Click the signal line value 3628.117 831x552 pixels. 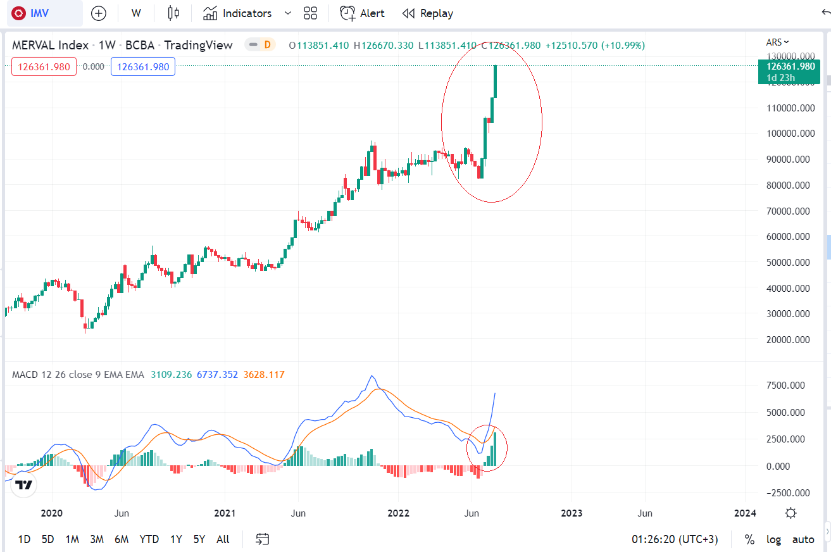tap(264, 375)
